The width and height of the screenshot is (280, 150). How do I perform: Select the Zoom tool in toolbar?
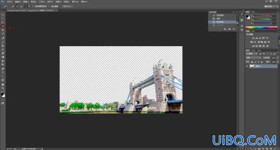point(3,88)
